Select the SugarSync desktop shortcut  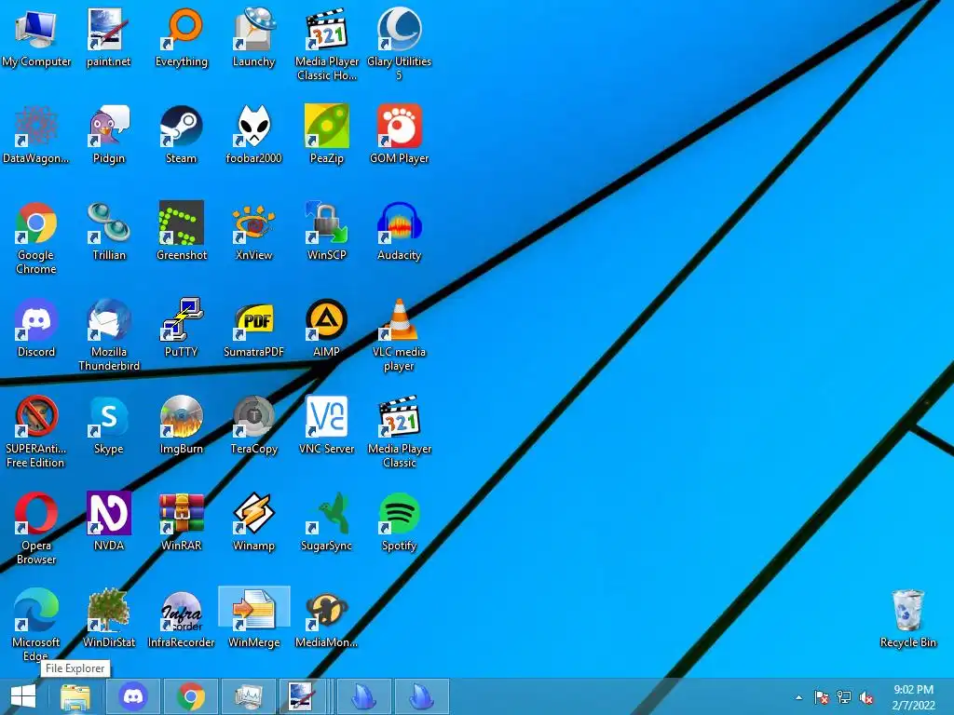(x=327, y=521)
